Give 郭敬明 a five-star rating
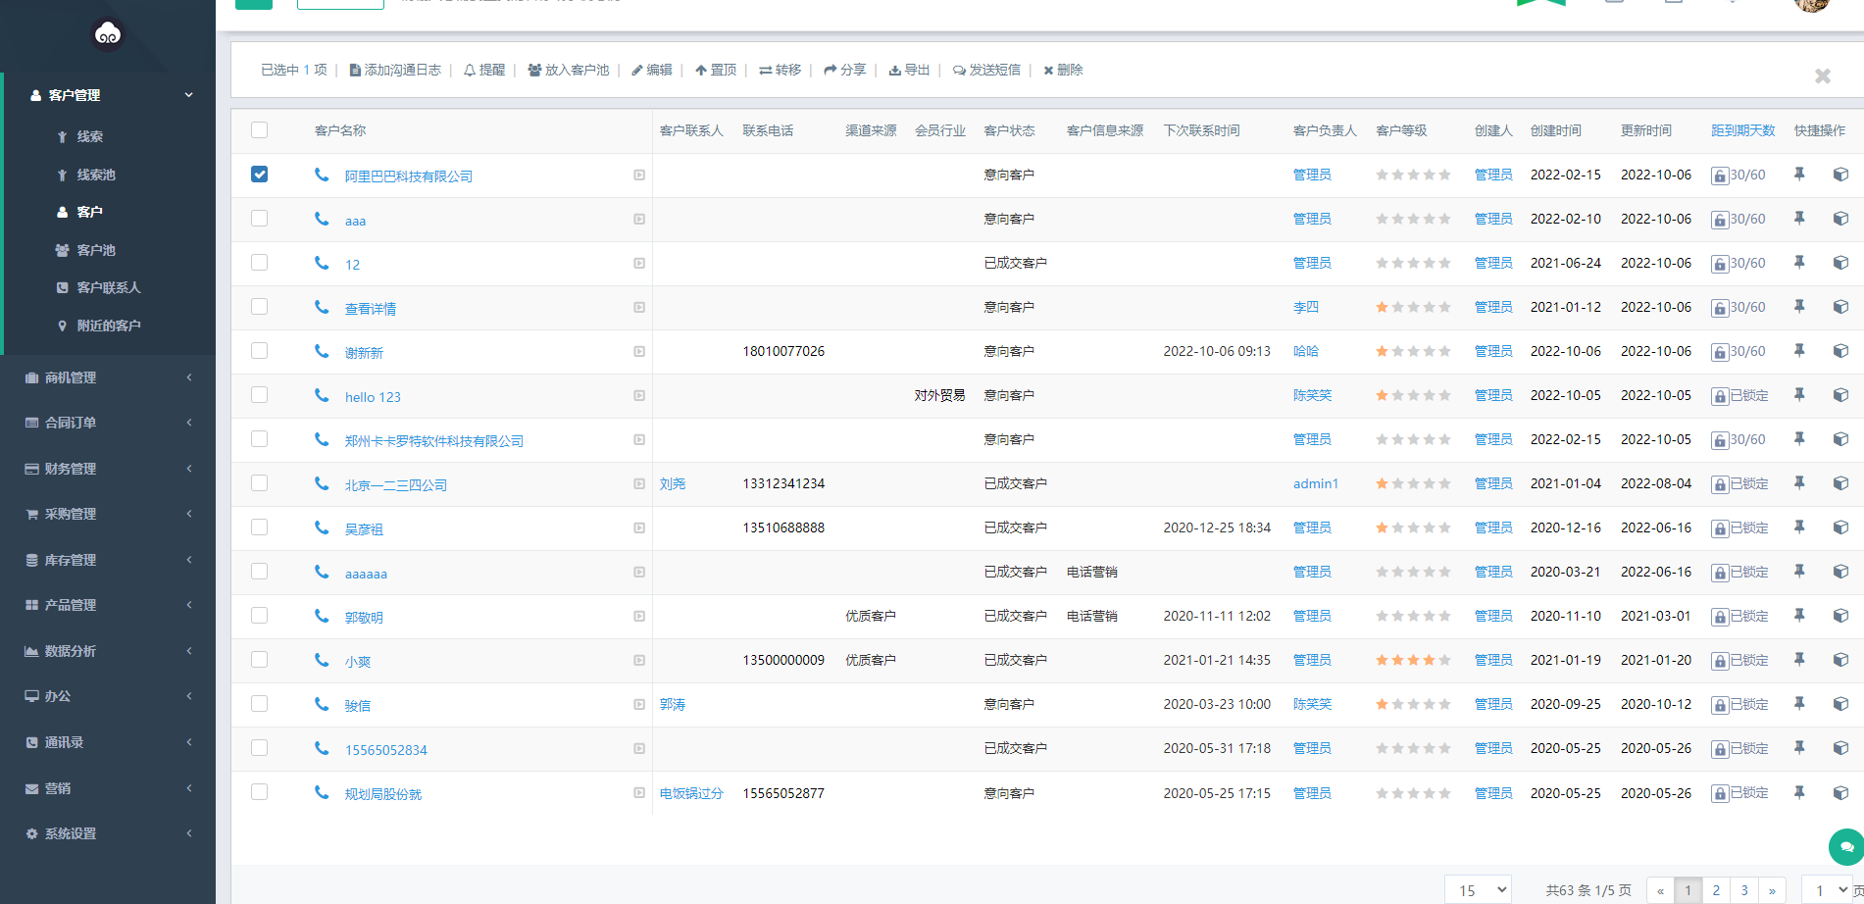Image resolution: width=1864 pixels, height=904 pixels. coord(1445,616)
